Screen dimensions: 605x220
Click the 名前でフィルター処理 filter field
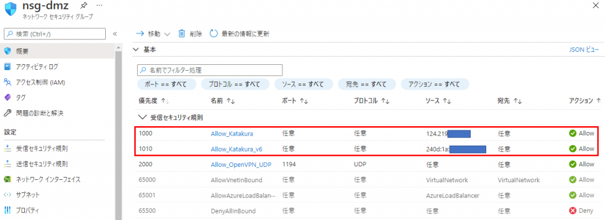[210, 70]
